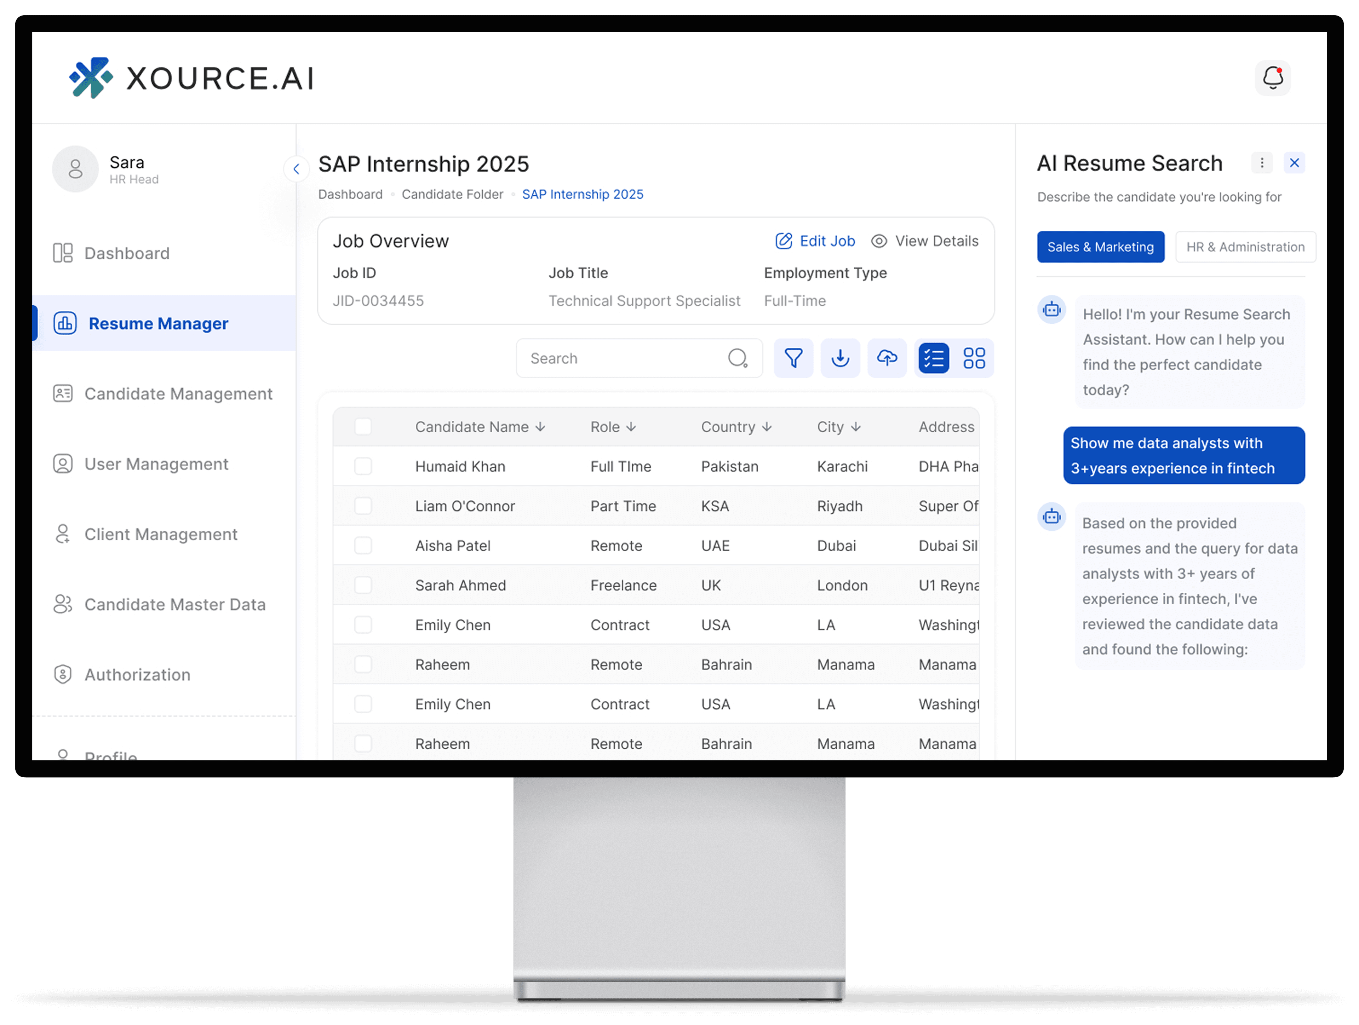Click the 'Show me data analysts' chat message

pos(1184,456)
